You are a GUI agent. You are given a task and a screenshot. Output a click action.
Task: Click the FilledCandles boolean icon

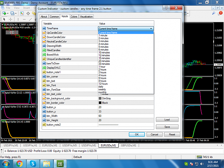pyautogui.click(x=44, y=50)
